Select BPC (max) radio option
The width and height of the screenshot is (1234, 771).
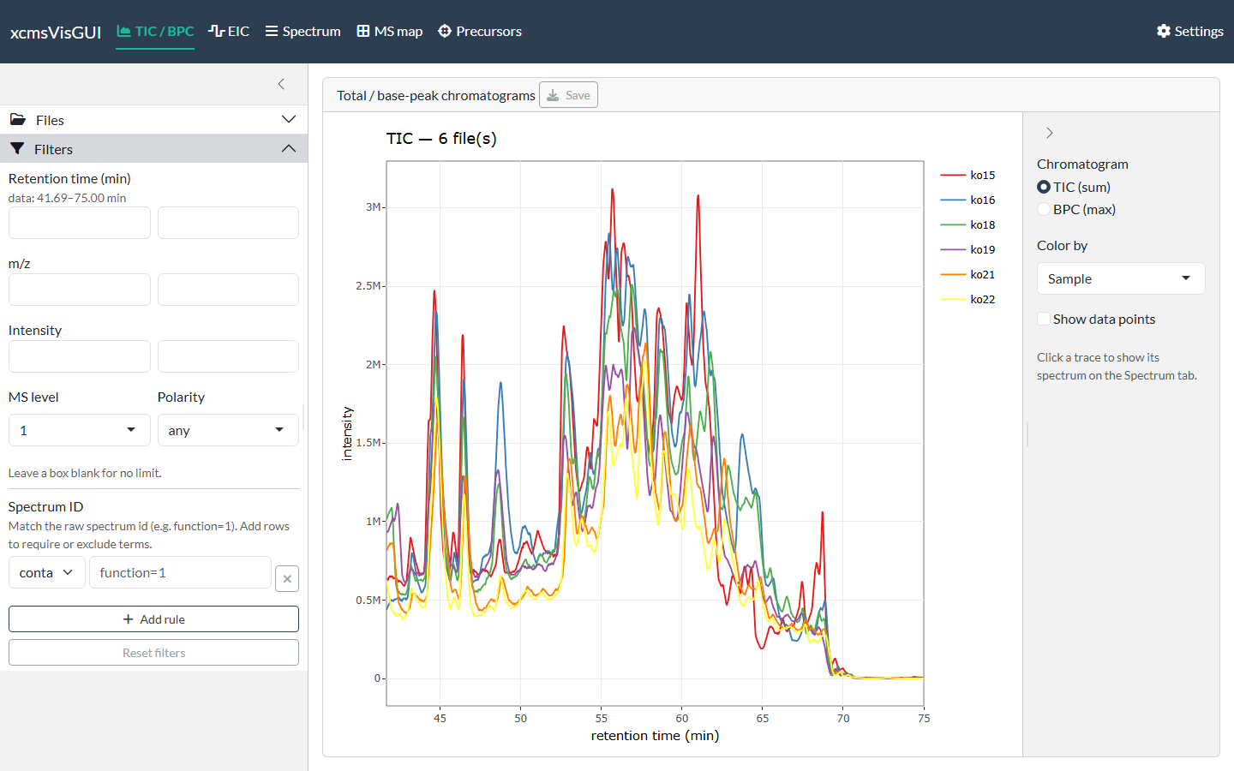(1044, 209)
